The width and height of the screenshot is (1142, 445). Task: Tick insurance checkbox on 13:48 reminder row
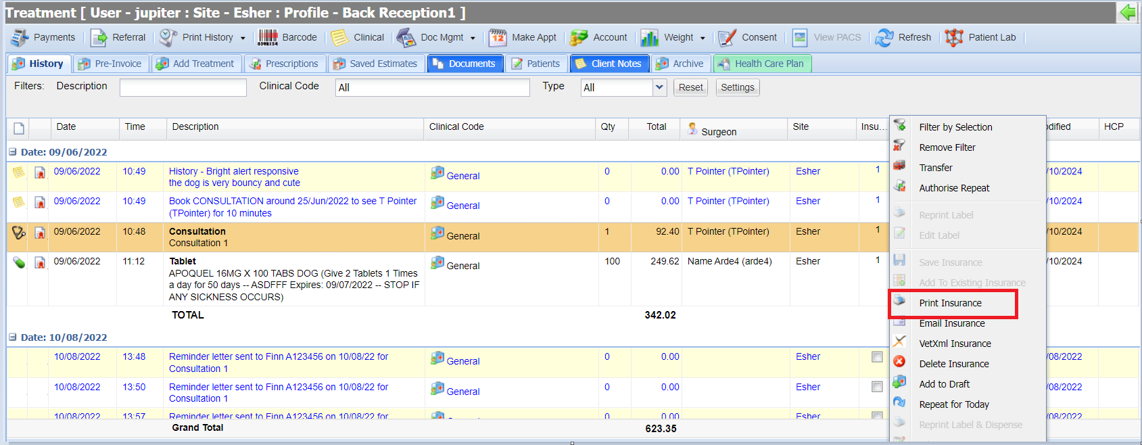click(x=877, y=357)
